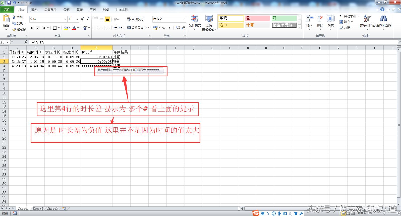The image size is (401, 216).
Task: Apply the comma thousands separator style
Action: point(170,28)
